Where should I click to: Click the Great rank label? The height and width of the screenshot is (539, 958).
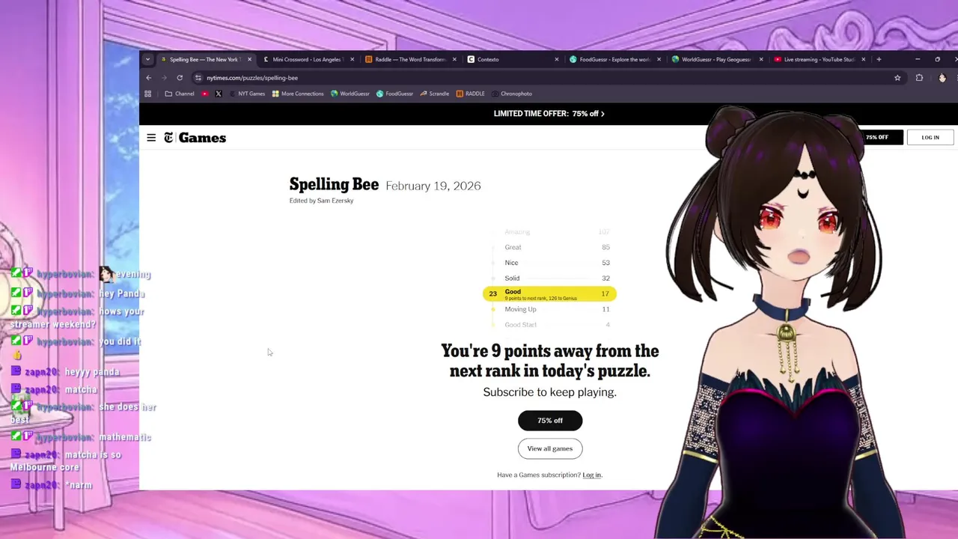(513, 247)
